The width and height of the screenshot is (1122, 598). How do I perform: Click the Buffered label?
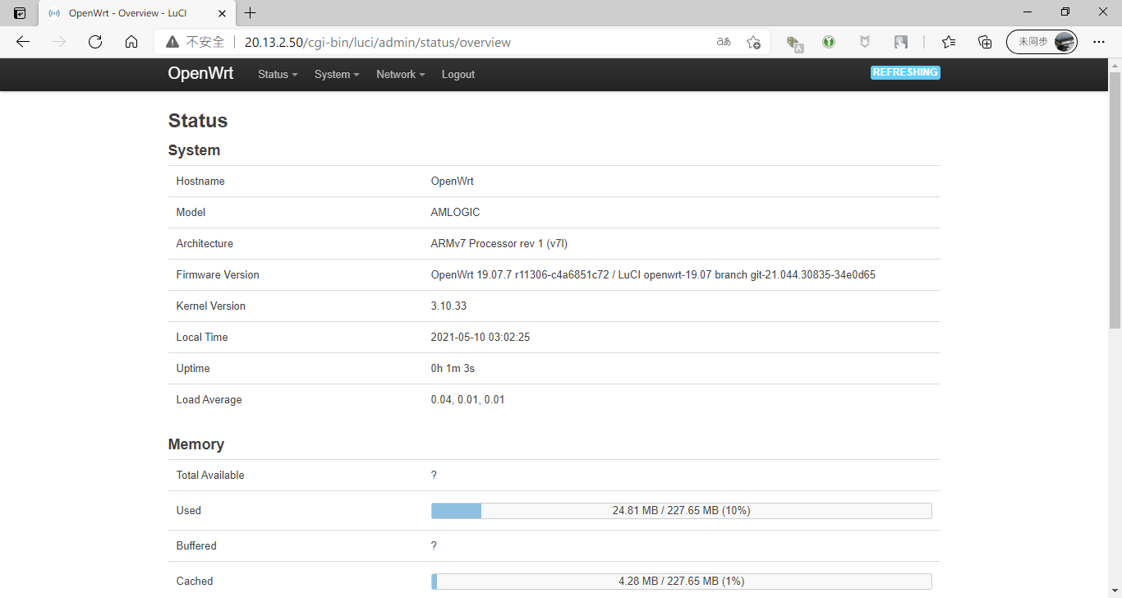point(196,546)
